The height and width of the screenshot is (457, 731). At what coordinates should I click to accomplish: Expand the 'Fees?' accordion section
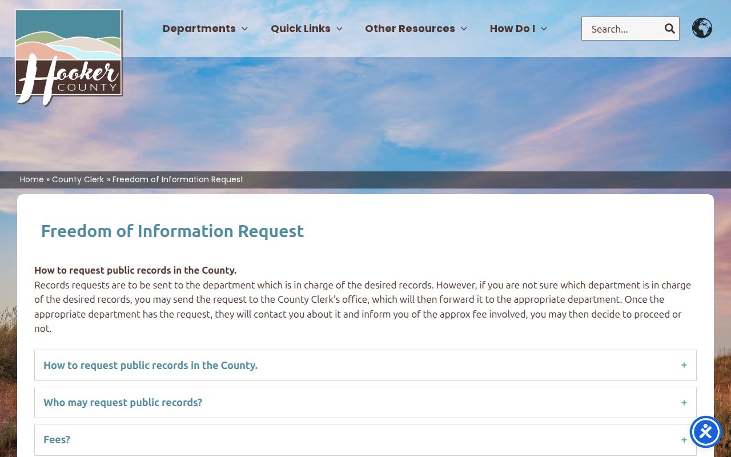(365, 440)
